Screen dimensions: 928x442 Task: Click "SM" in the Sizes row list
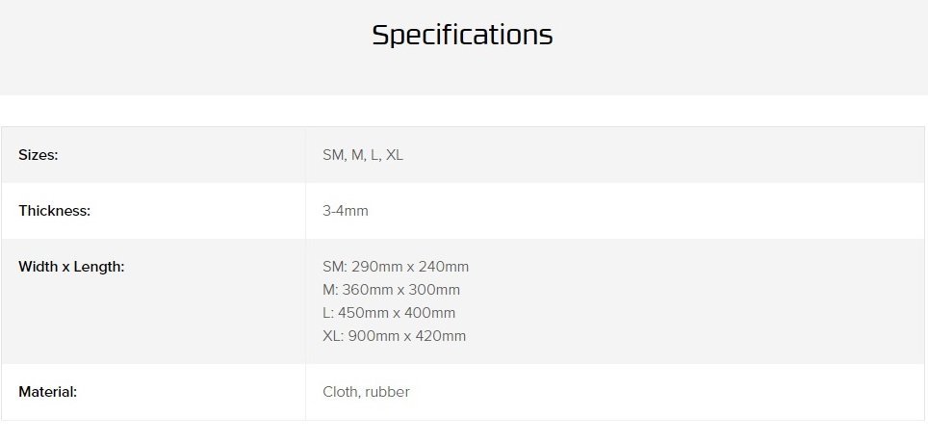333,155
